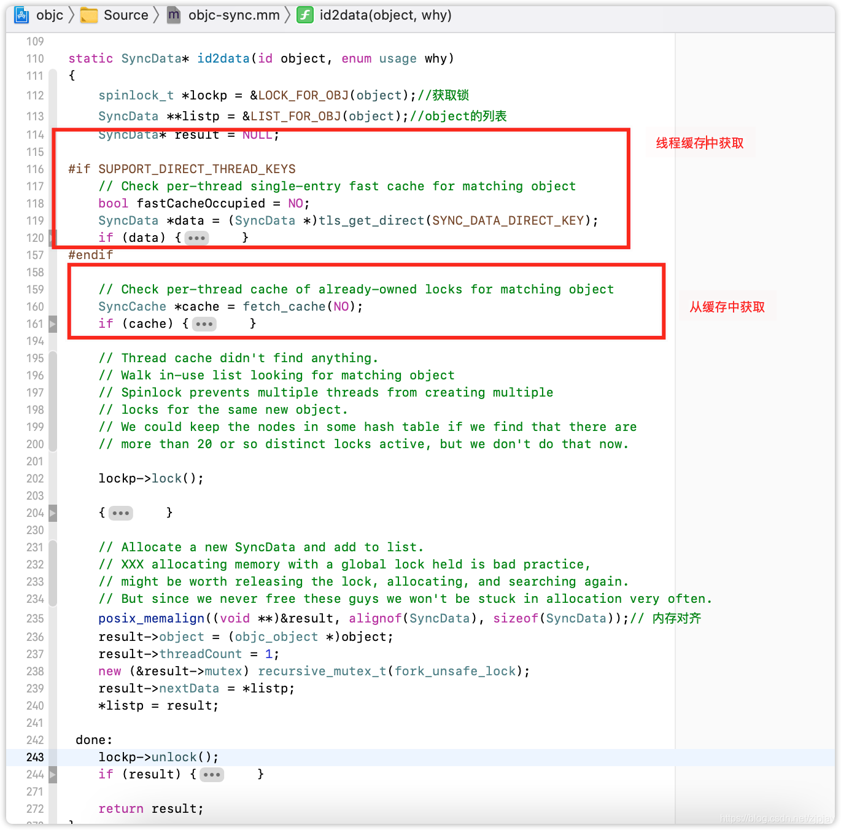Click 'SYNC_DATA_DIRECT_KEY' constant
Viewport: 841px width, 830px height.
coord(508,220)
